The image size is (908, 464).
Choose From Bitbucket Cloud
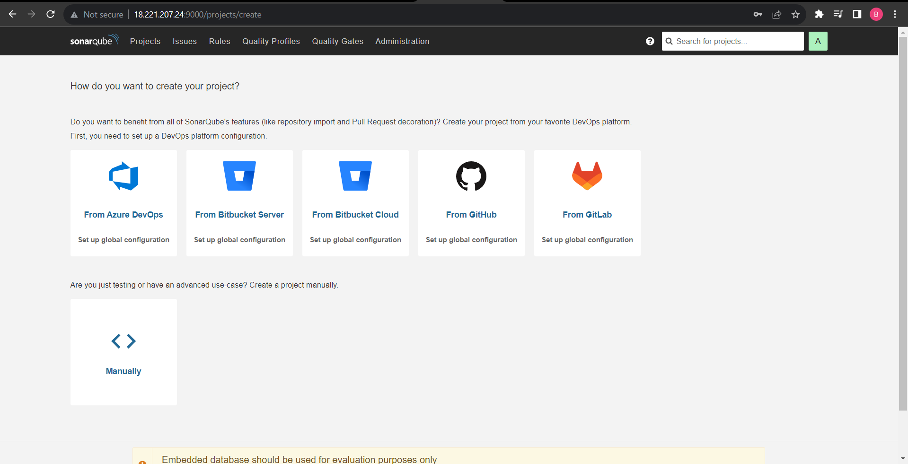pos(355,215)
